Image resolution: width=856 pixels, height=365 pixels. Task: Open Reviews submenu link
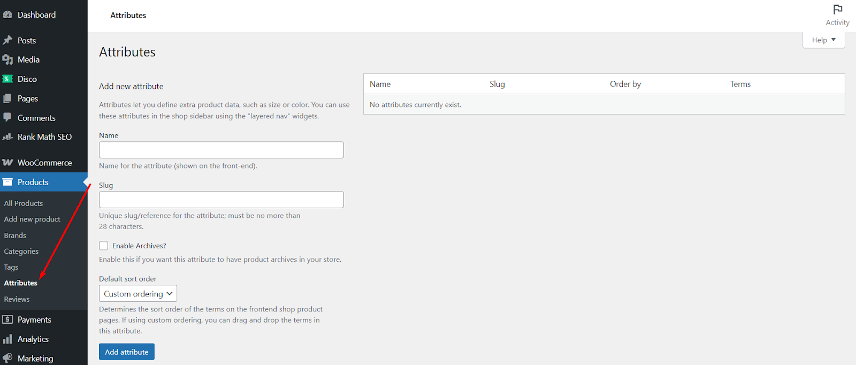pyautogui.click(x=17, y=299)
